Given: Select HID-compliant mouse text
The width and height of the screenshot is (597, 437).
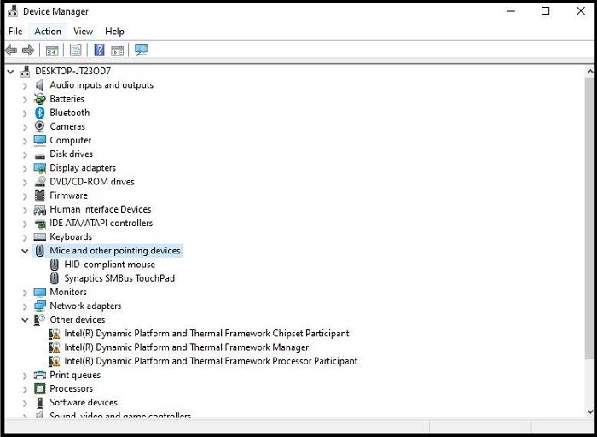Looking at the screenshot, I should tap(110, 265).
